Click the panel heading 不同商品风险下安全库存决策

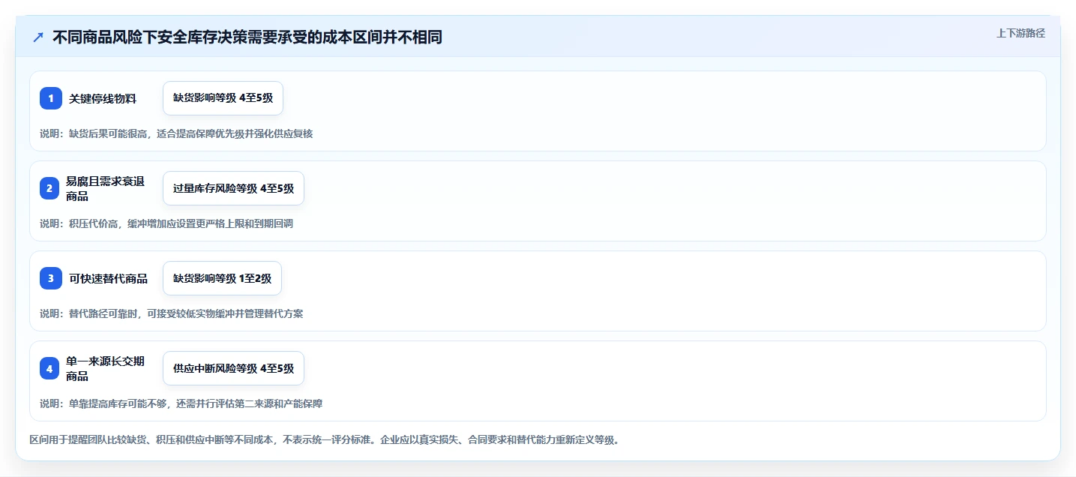[x=247, y=37]
